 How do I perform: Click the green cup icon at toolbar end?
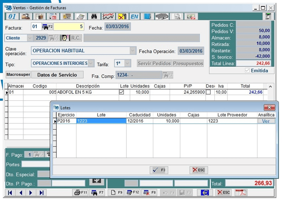(268, 16)
